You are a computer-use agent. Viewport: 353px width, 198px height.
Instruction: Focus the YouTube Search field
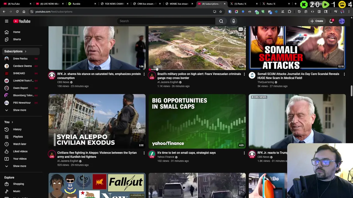pos(166,21)
